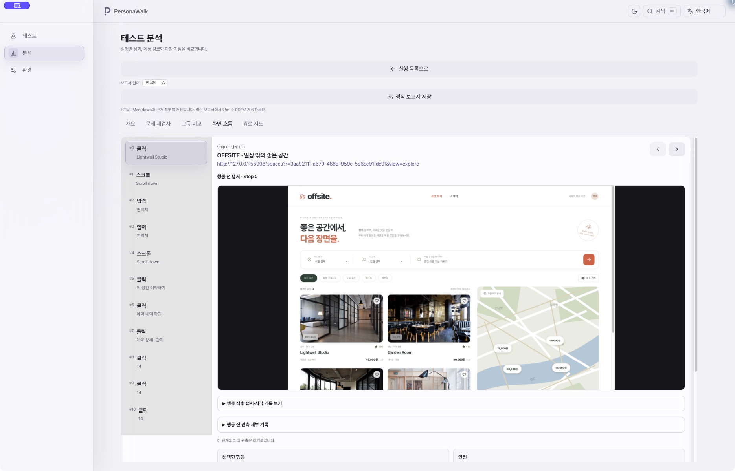Switch to 문제·재검사 tab
Screen dimensions: 735x471
[x=158, y=124]
